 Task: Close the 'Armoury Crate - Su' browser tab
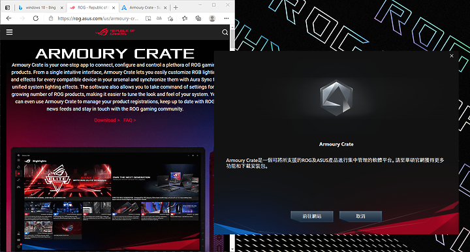(x=165, y=8)
